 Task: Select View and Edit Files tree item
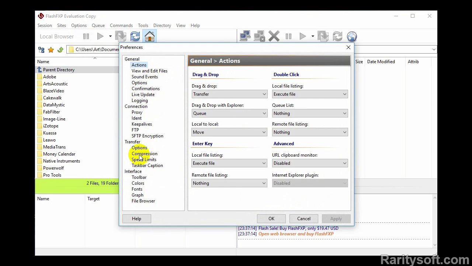pyautogui.click(x=149, y=71)
